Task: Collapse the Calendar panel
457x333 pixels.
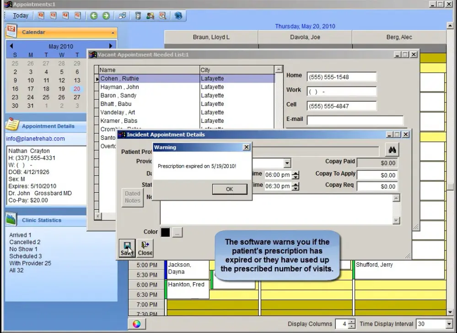Action: (113, 32)
